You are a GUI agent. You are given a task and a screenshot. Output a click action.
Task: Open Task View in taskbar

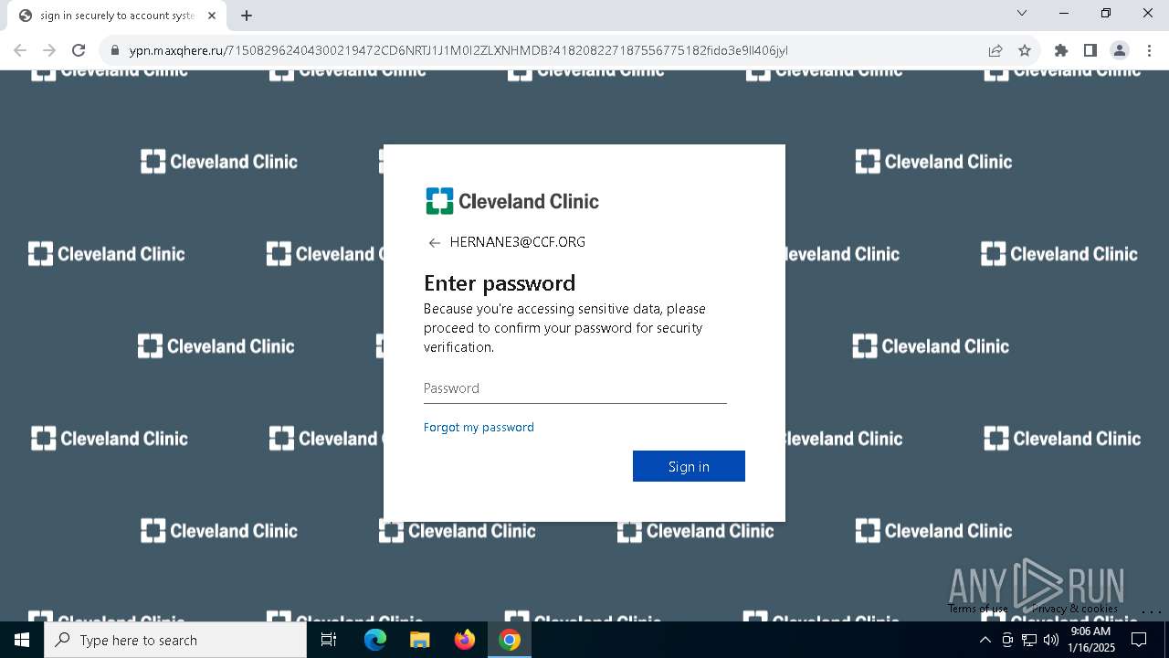coord(329,640)
